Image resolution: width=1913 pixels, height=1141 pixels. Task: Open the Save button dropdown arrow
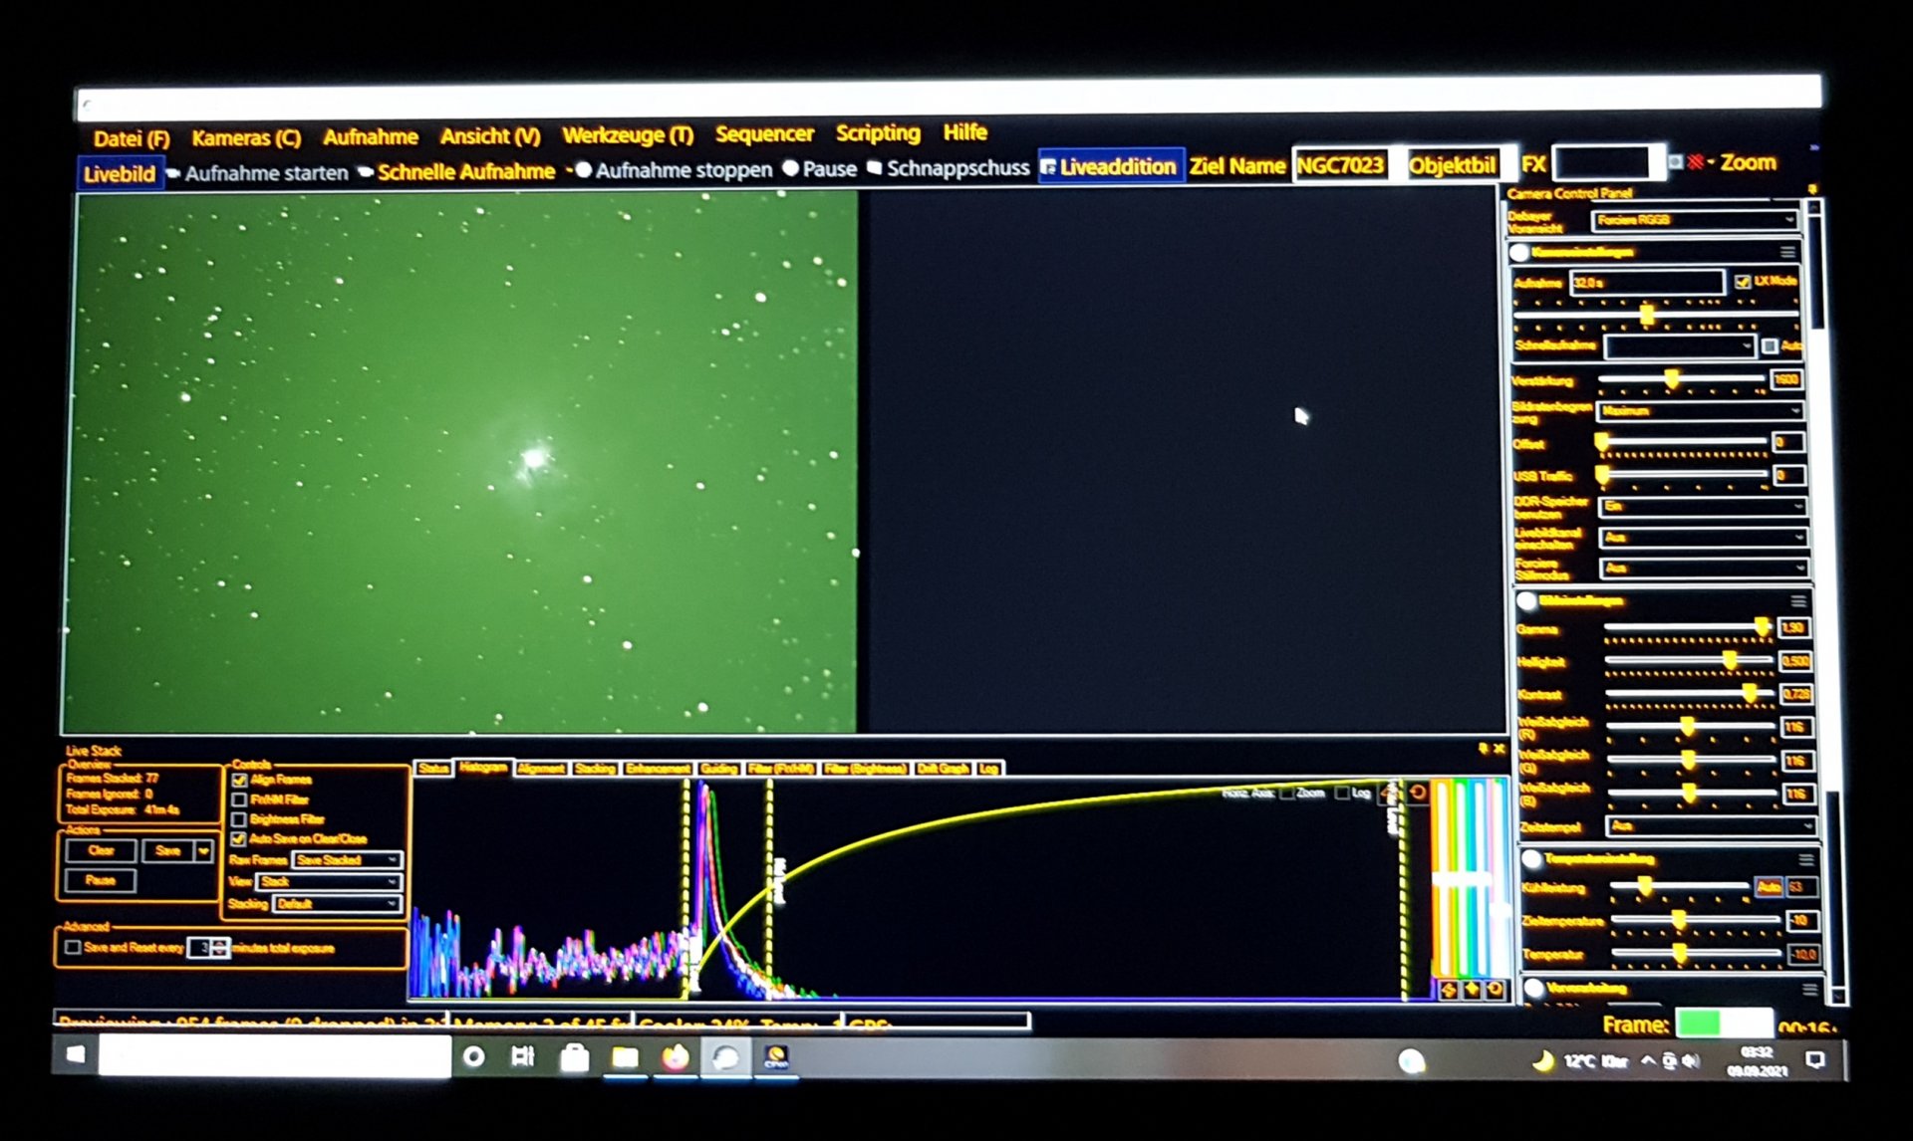coord(203,850)
